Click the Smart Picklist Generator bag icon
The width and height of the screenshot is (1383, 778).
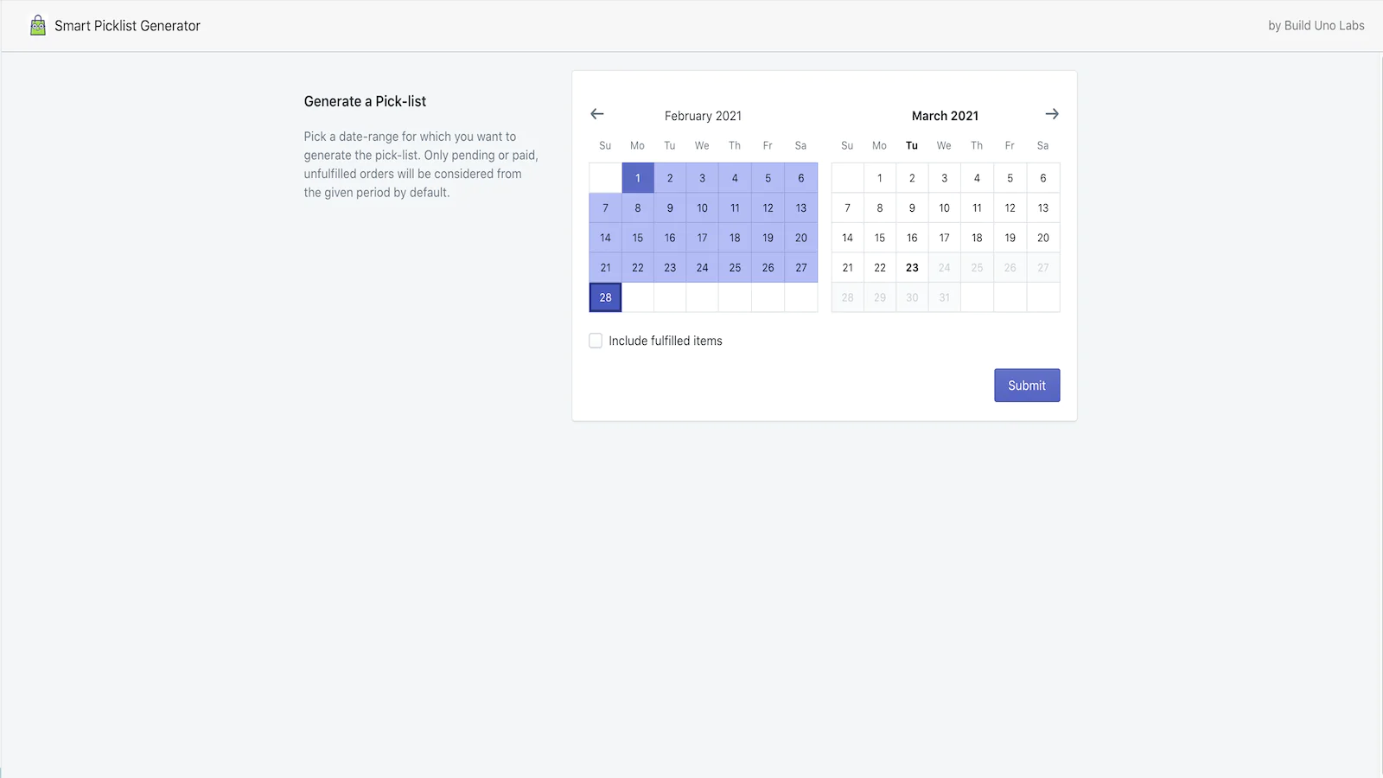point(37,25)
